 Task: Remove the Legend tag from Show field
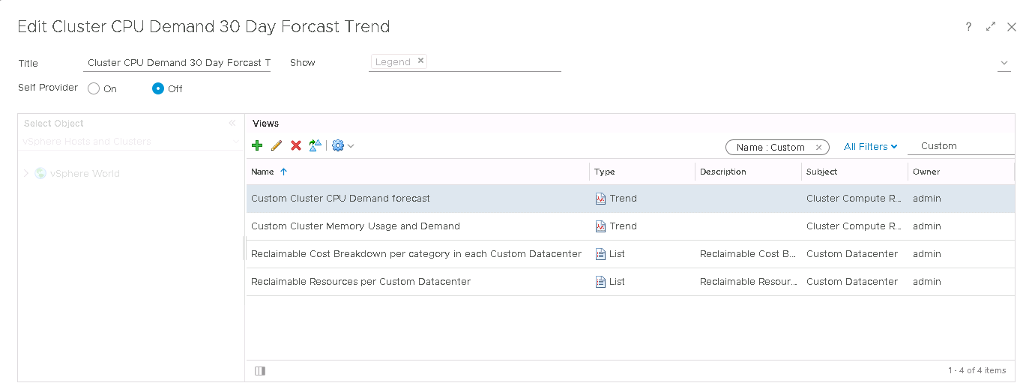point(420,61)
